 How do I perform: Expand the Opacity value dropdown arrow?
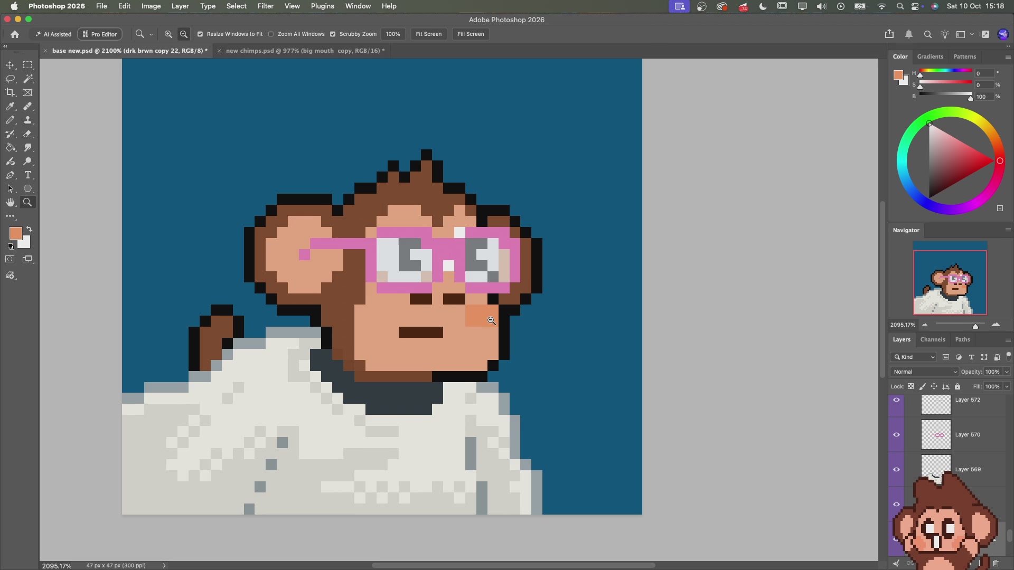[x=1007, y=372]
